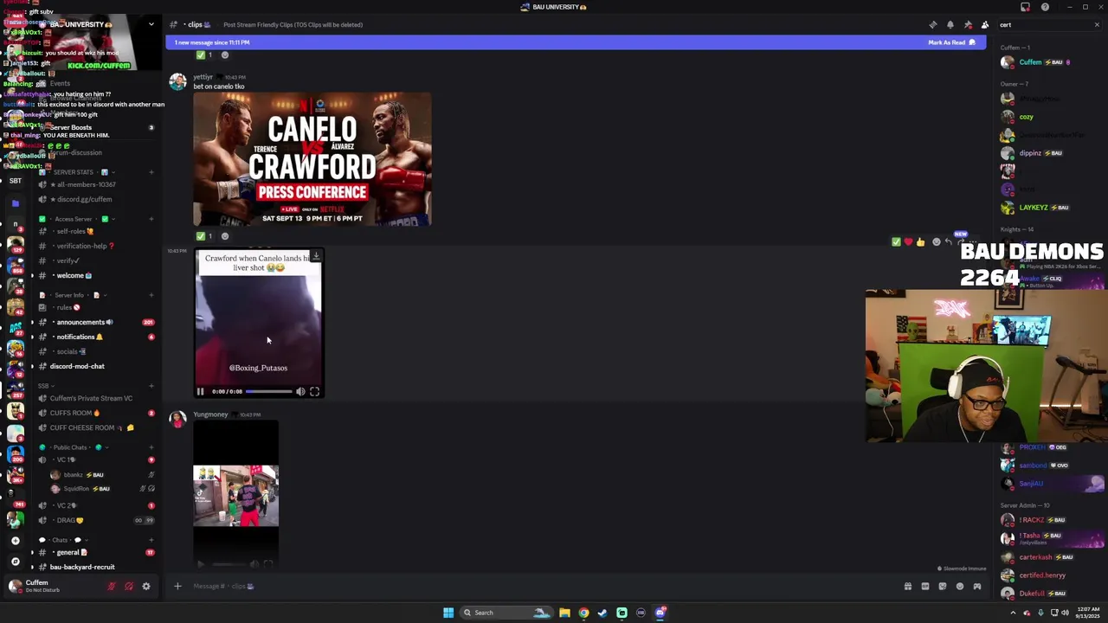Open Discover servers compass icon
1108x623 pixels.
15,562
